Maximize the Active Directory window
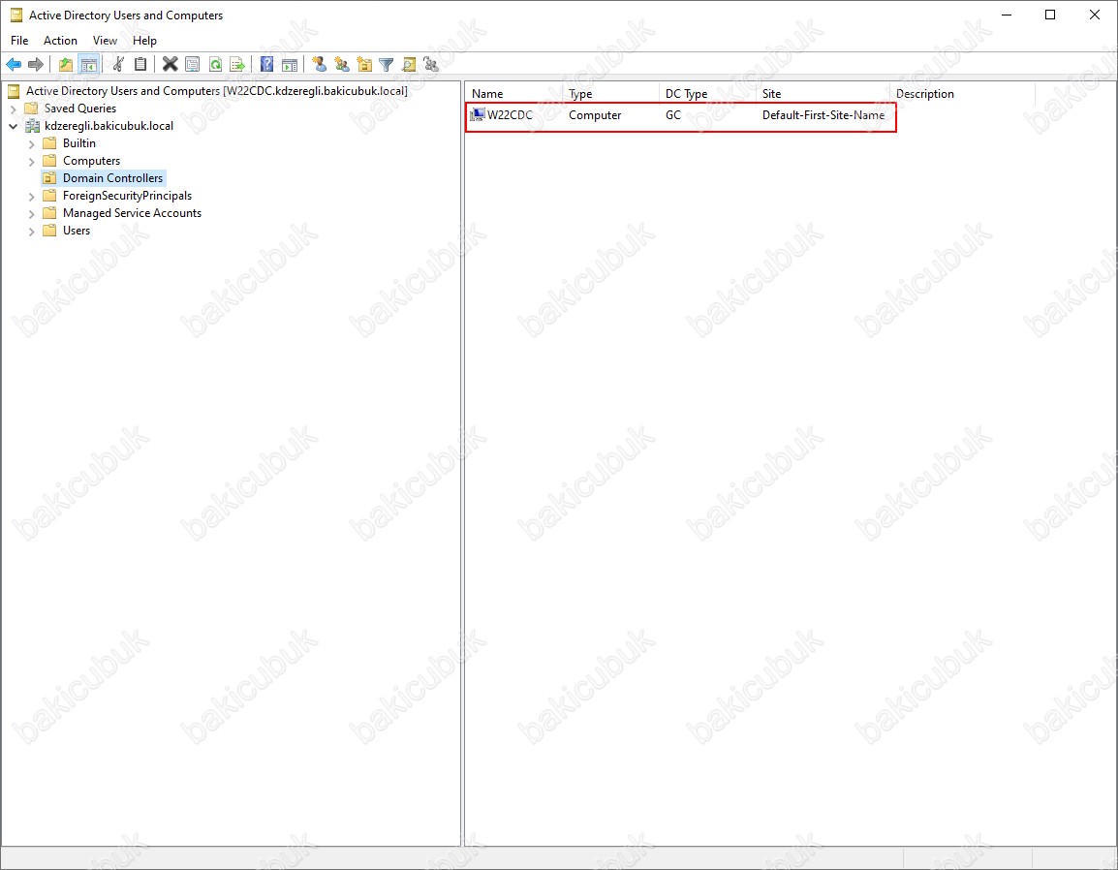Image resolution: width=1118 pixels, height=870 pixels. point(1050,15)
